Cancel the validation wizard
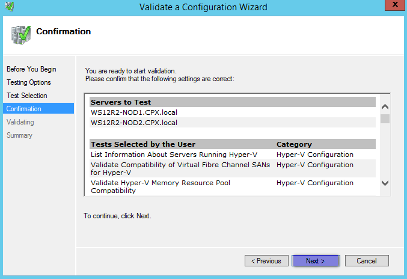The width and height of the screenshot is (407, 279). click(x=367, y=260)
